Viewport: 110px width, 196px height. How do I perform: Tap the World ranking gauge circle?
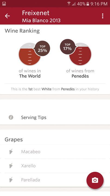[30, 54]
